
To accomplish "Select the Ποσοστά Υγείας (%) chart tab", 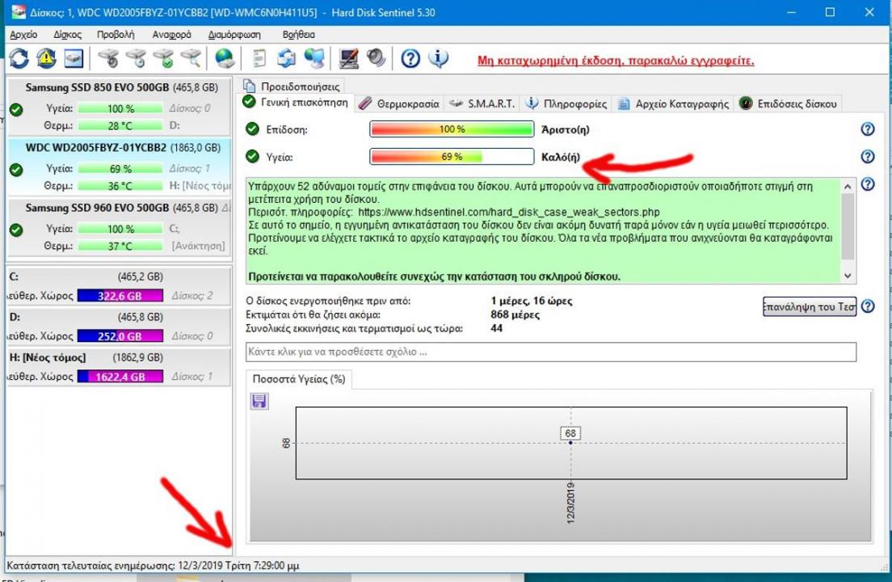I will coord(299,379).
